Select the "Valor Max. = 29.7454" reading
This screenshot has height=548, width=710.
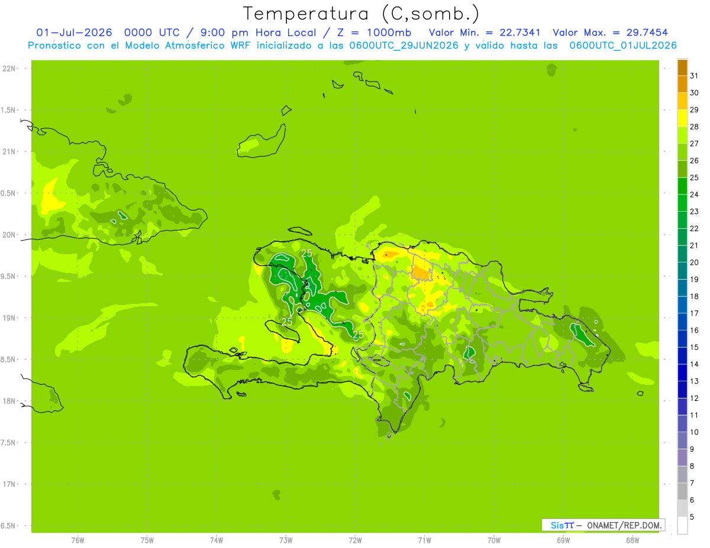pos(611,33)
